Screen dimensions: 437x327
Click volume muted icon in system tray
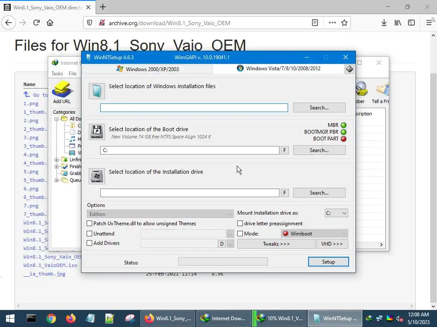pyautogui.click(x=399, y=318)
